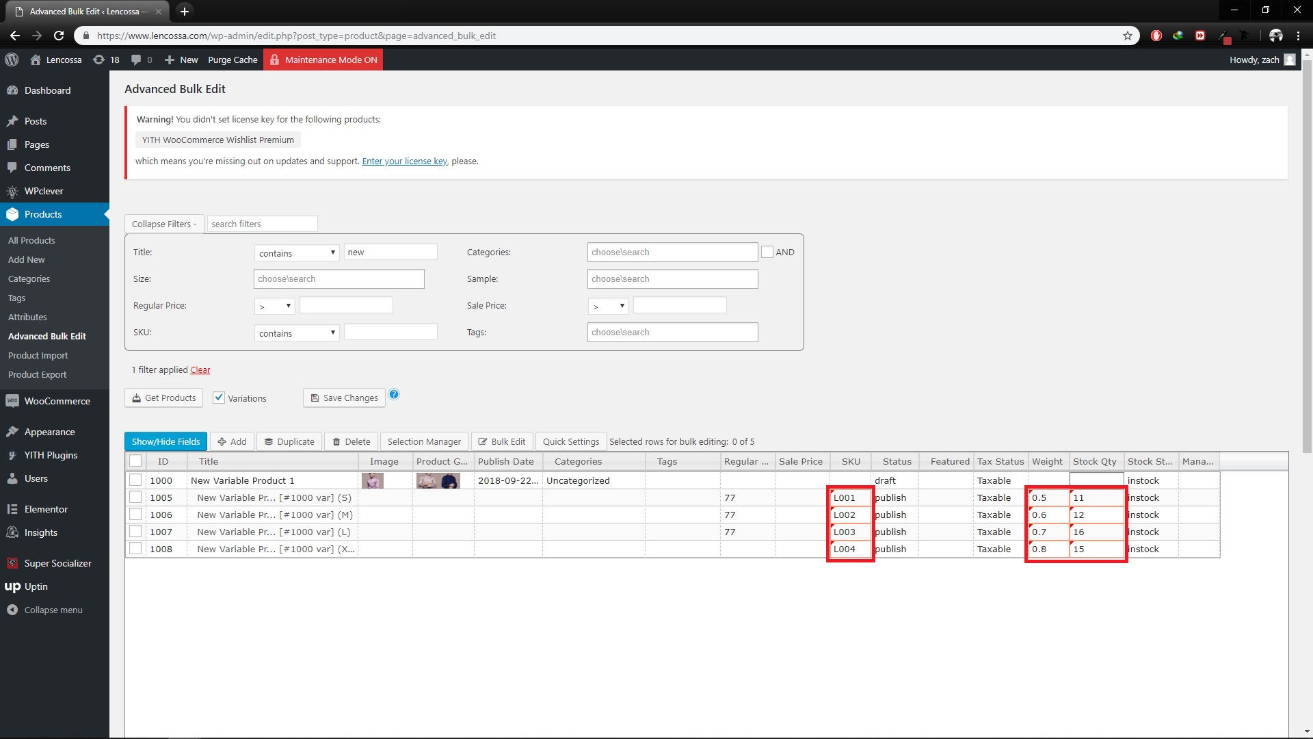The width and height of the screenshot is (1313, 739).
Task: Click the Comments sidebar icon
Action: [x=12, y=168]
